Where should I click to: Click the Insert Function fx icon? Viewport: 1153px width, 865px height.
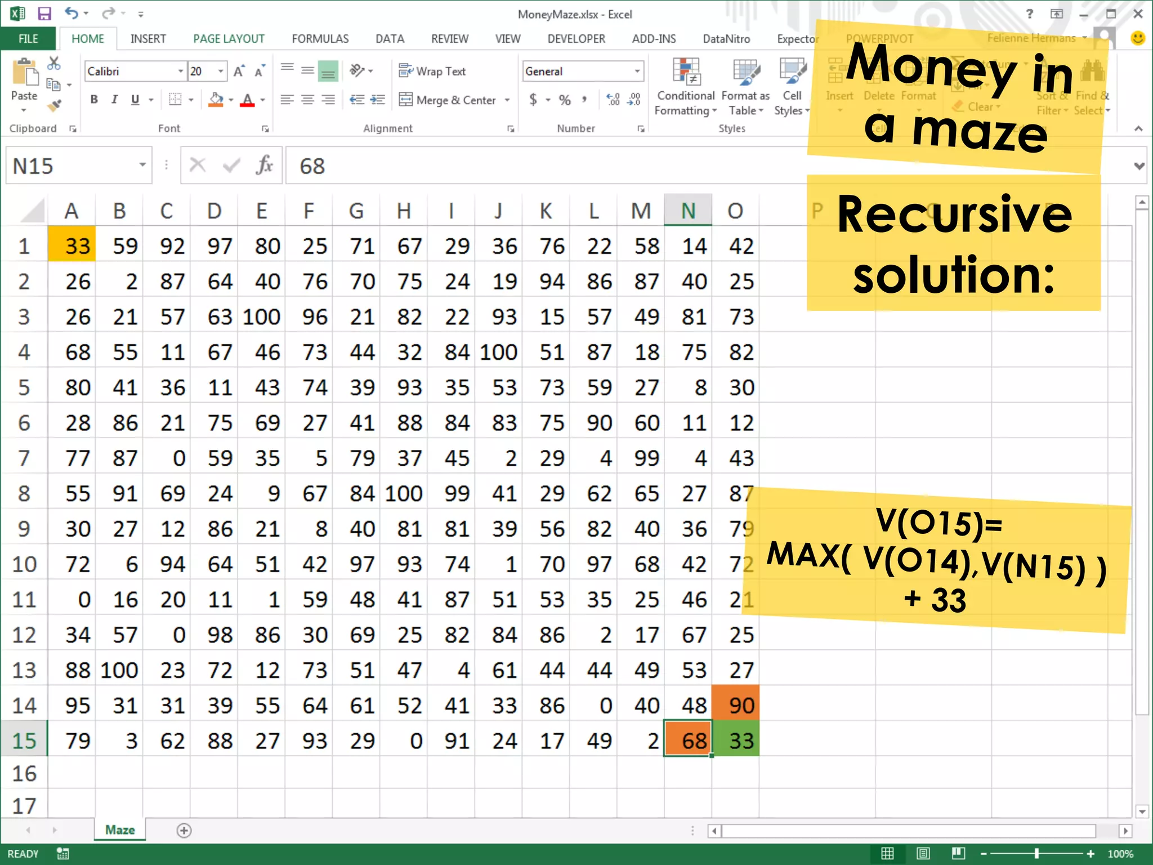pos(264,166)
